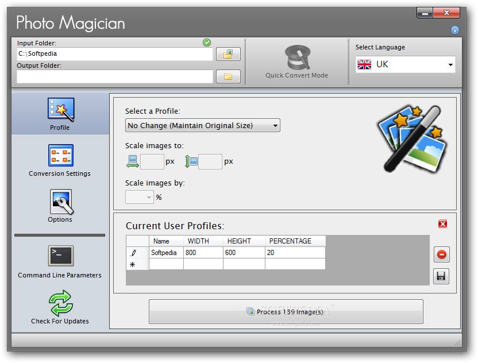The height and width of the screenshot is (363, 478).
Task: Browse for the output folder
Action: tap(228, 76)
